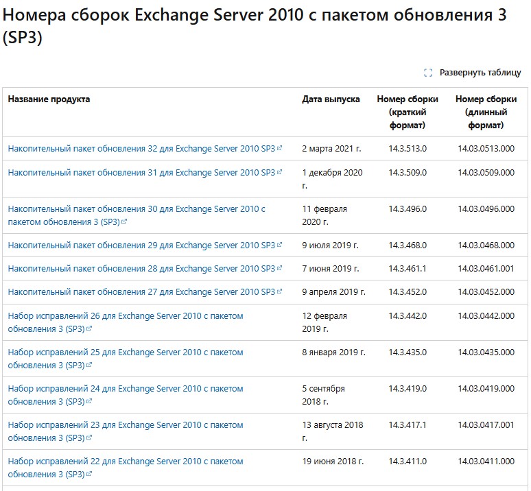531x491 pixels.
Task: Open Набор исправлений 23 link
Action: pyautogui.click(x=125, y=425)
